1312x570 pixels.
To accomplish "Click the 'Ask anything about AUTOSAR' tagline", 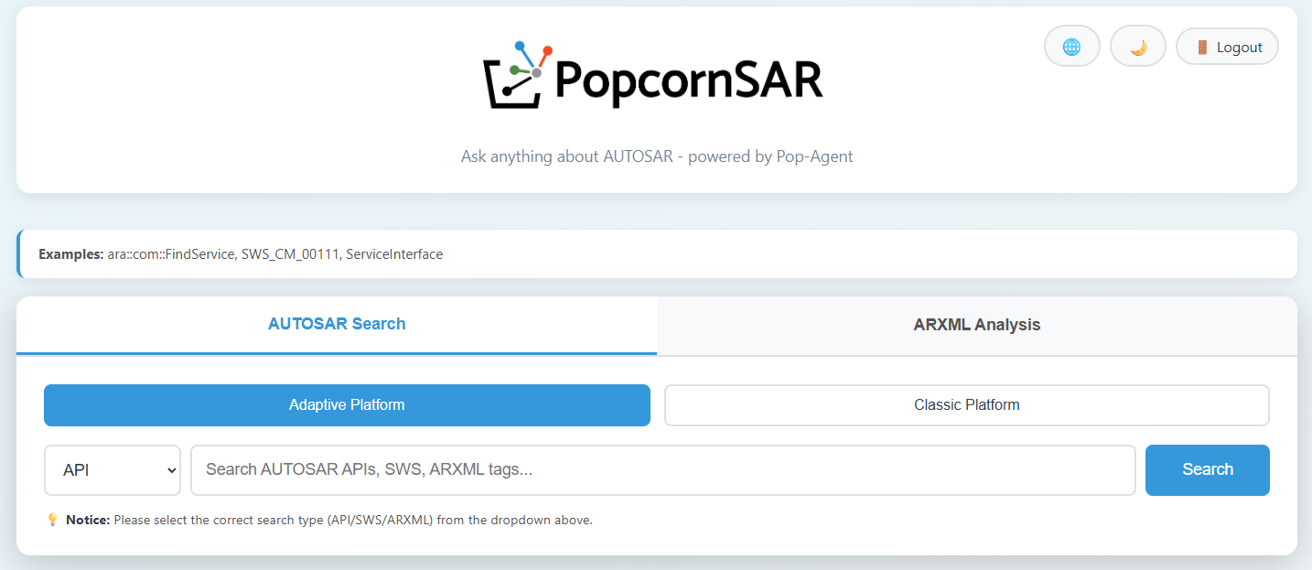I will click(656, 156).
